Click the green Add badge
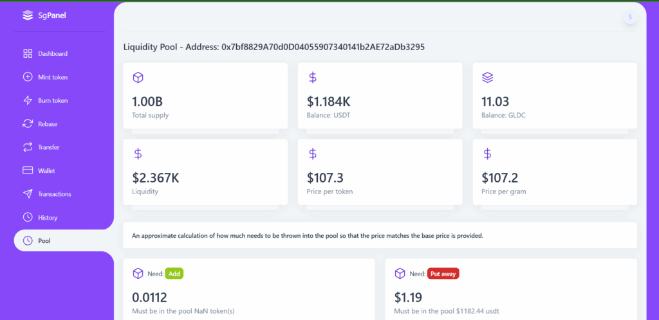659x320 pixels. [x=174, y=274]
